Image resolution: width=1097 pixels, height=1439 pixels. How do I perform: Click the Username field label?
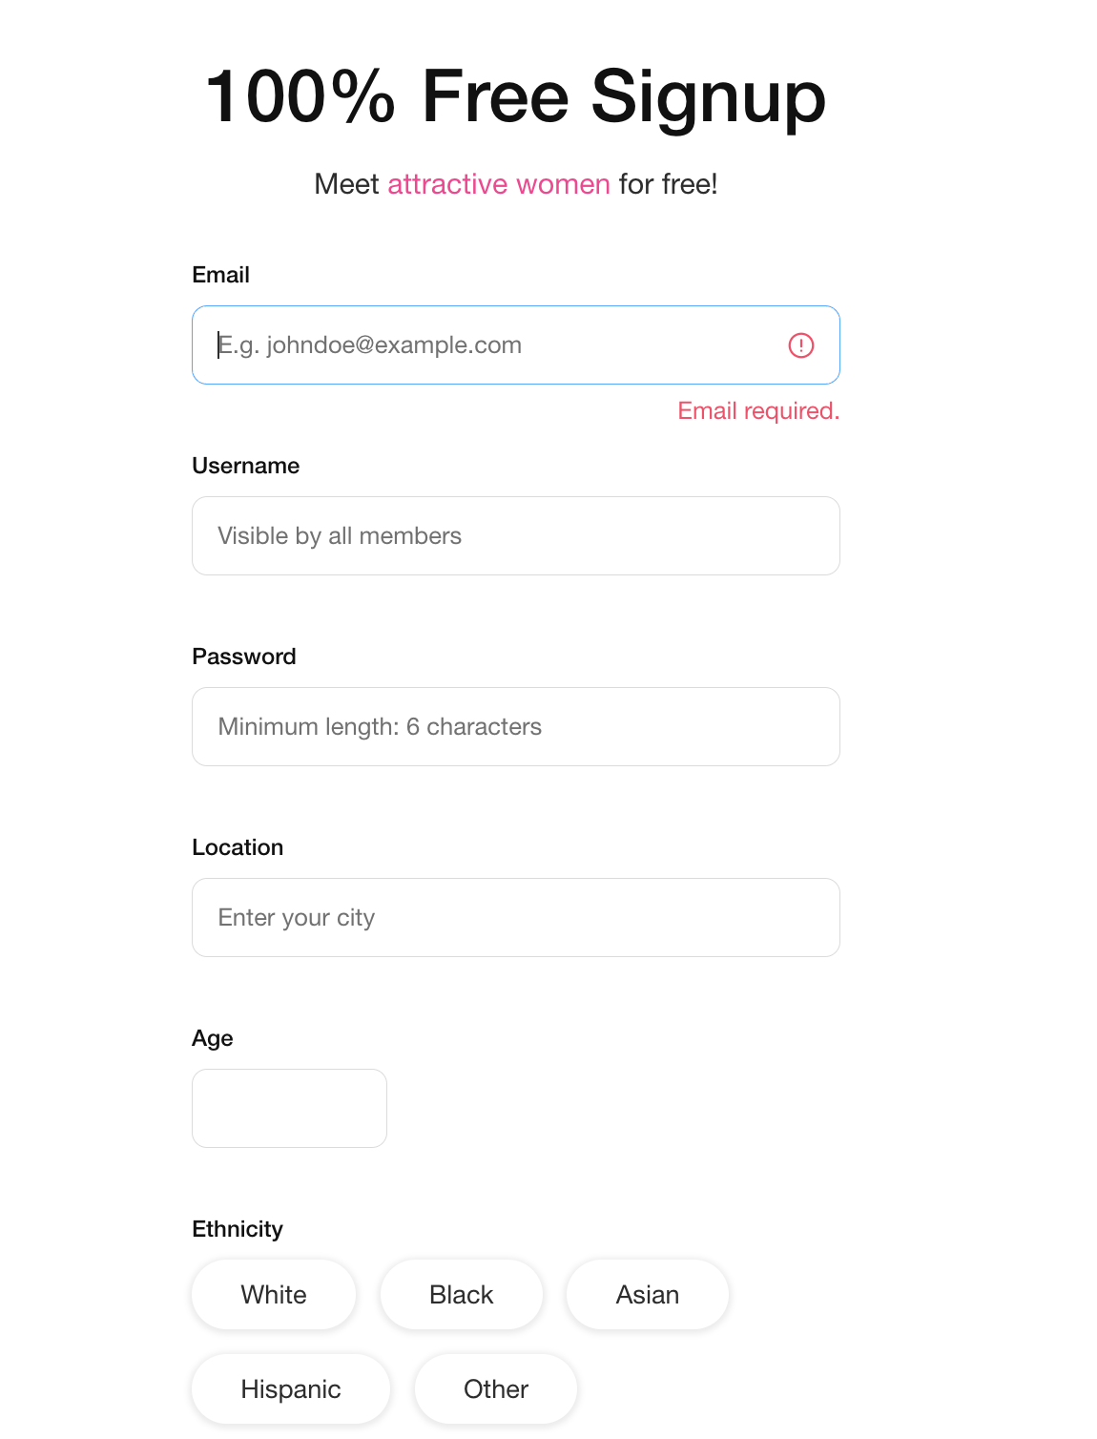[245, 466]
